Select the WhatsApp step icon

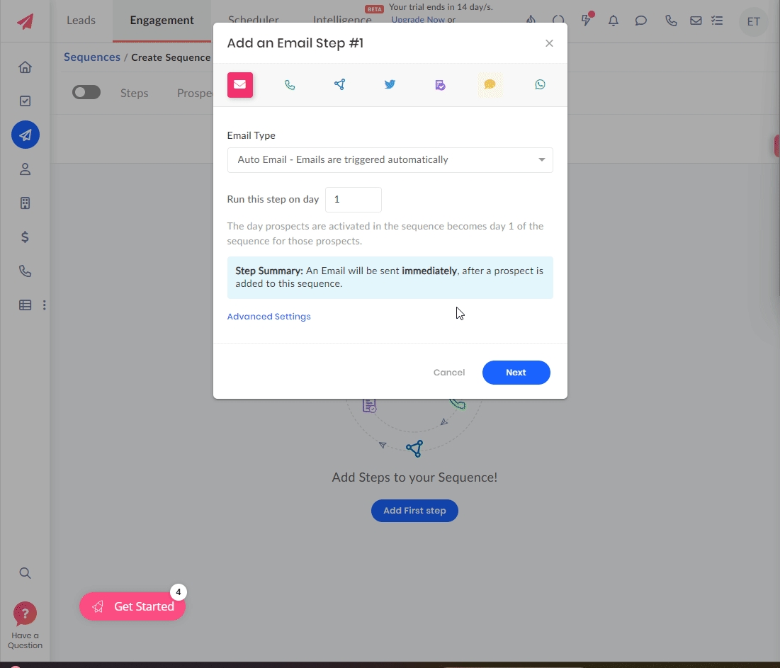coord(540,85)
